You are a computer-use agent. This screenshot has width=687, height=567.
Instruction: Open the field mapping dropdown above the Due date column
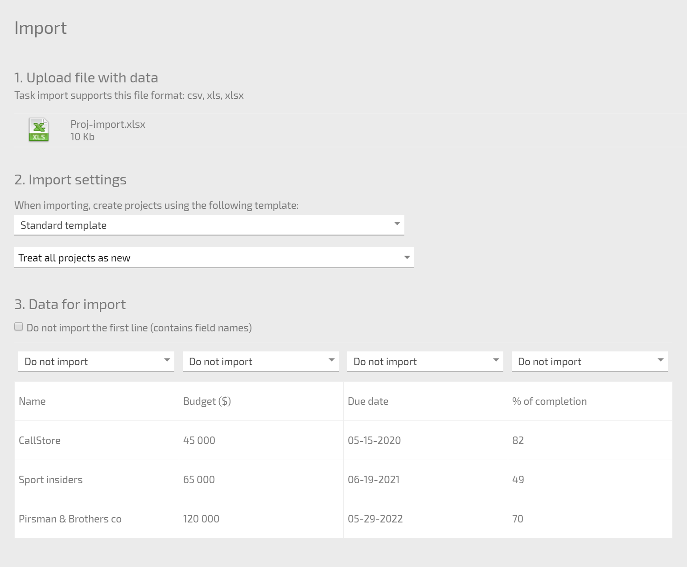coord(425,361)
